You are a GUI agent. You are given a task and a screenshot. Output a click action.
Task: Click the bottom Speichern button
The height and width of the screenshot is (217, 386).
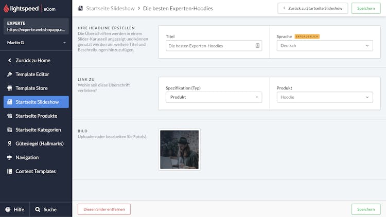pos(366,209)
